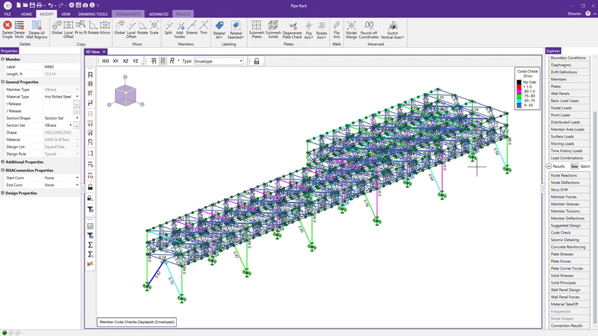This screenshot has height=336, width=598.
Task: Open Code Check results in Explorer
Action: (x=561, y=233)
